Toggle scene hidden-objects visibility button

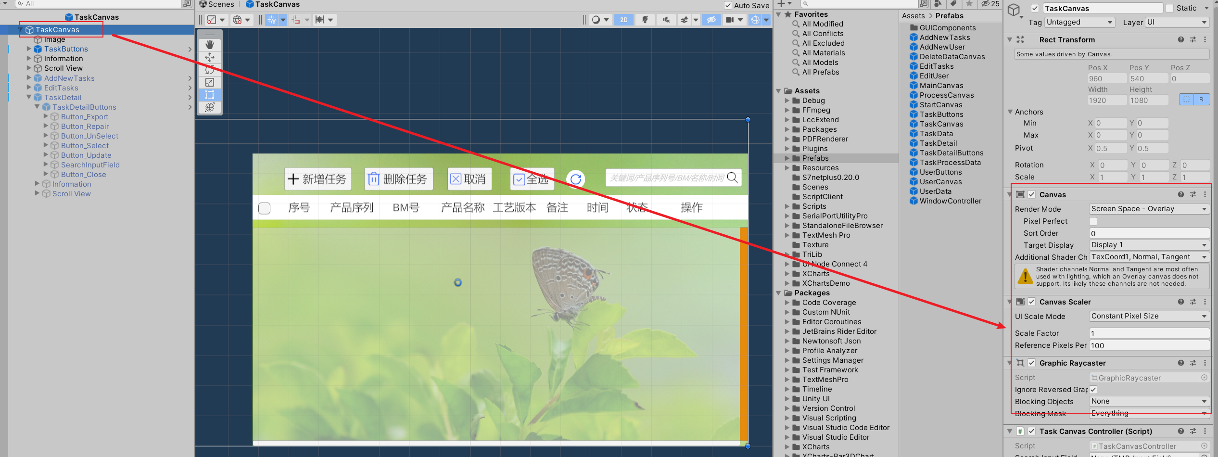[711, 20]
